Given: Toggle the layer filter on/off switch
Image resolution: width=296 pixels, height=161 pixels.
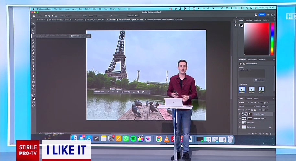Looking at the screenshot, I should pyautogui.click(x=268, y=102).
